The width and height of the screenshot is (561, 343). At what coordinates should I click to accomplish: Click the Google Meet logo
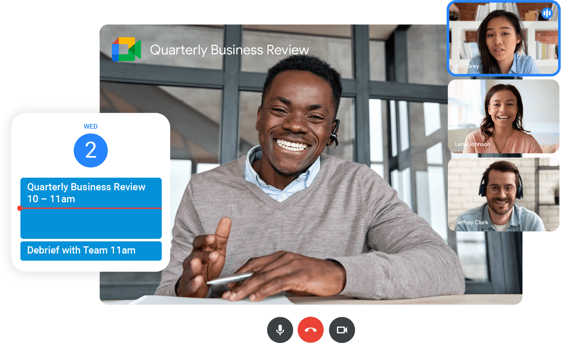126,49
